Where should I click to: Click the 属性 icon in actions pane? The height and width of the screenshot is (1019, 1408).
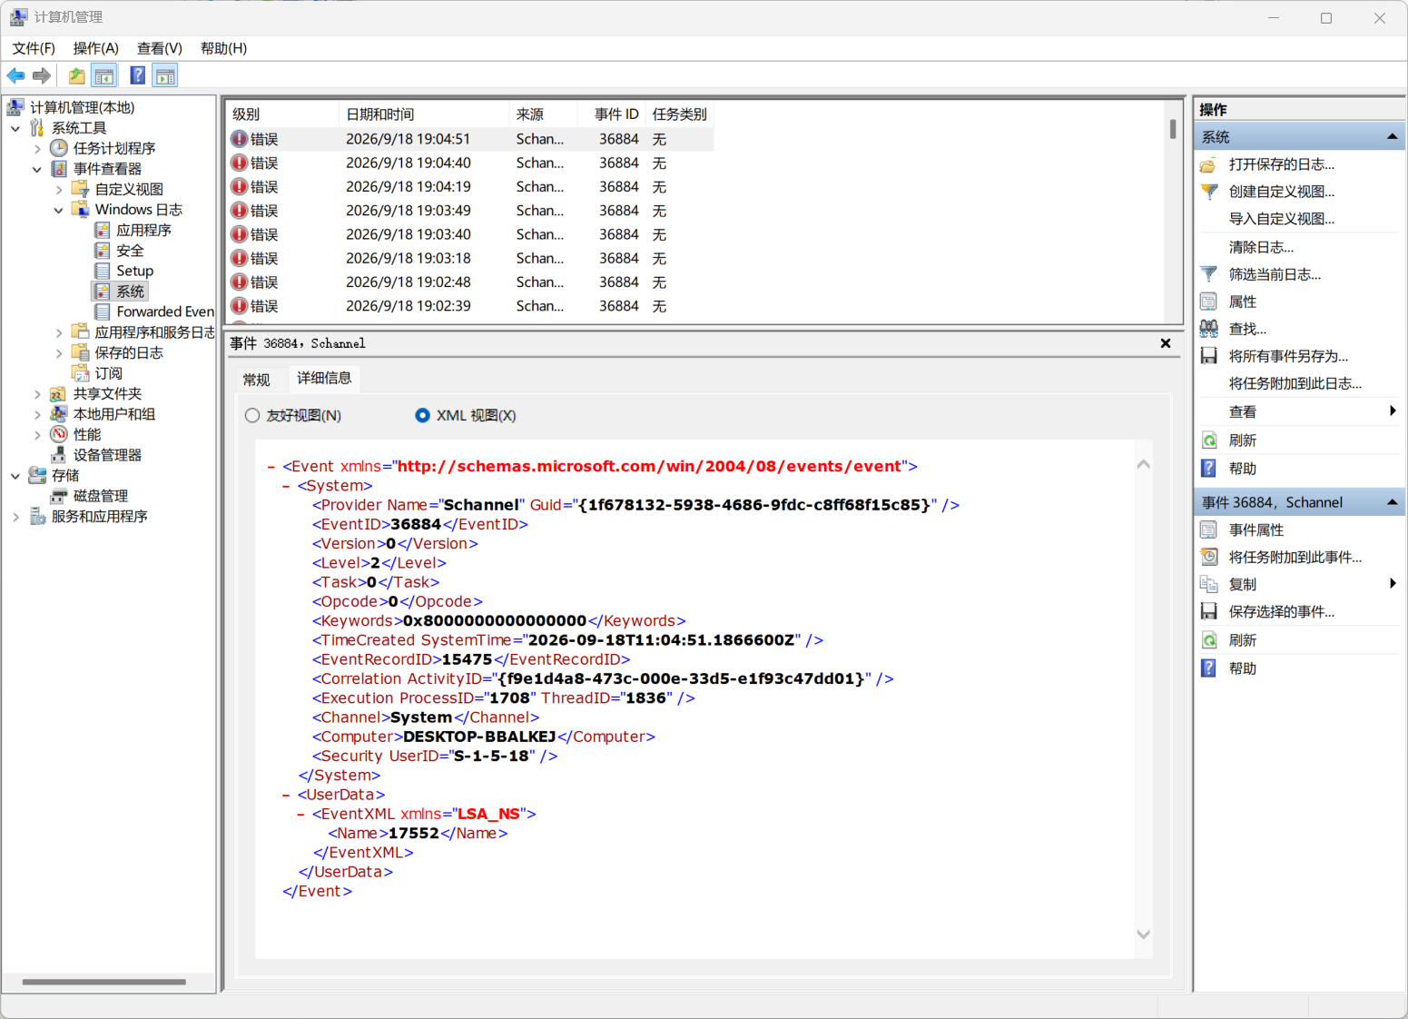click(x=1209, y=302)
